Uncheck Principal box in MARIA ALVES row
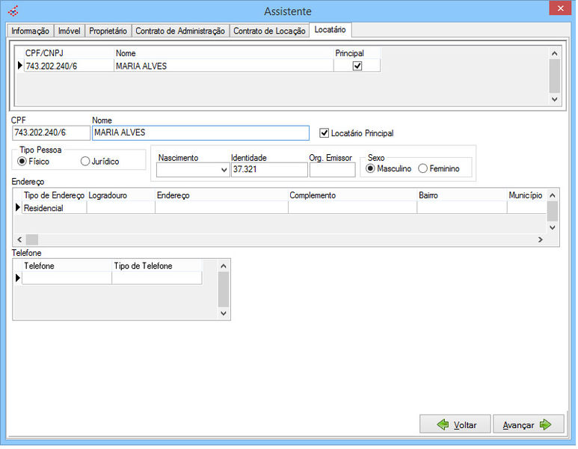The height and width of the screenshot is (449, 578). tap(357, 66)
